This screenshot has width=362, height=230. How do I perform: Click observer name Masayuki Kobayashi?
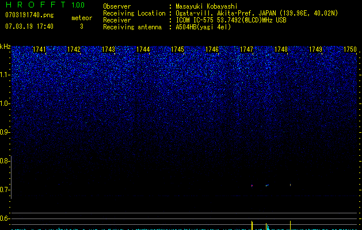click(x=207, y=6)
